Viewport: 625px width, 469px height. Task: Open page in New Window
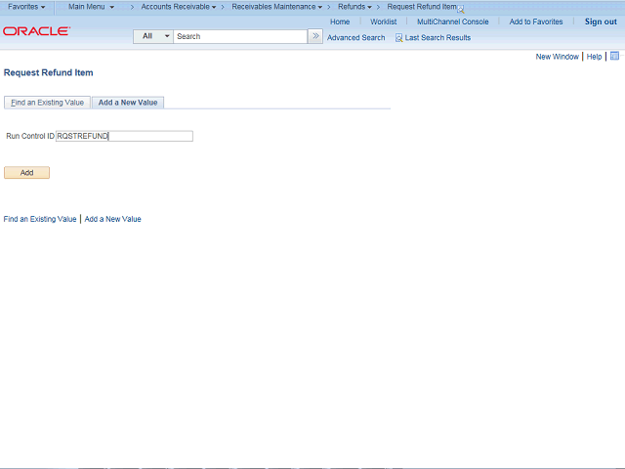[x=557, y=57]
